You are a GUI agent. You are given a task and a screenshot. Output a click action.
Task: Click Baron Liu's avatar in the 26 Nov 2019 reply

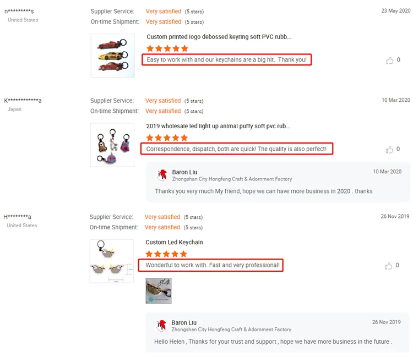click(x=161, y=326)
